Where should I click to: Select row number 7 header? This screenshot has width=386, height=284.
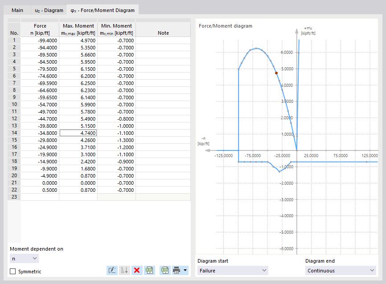[x=14, y=83]
